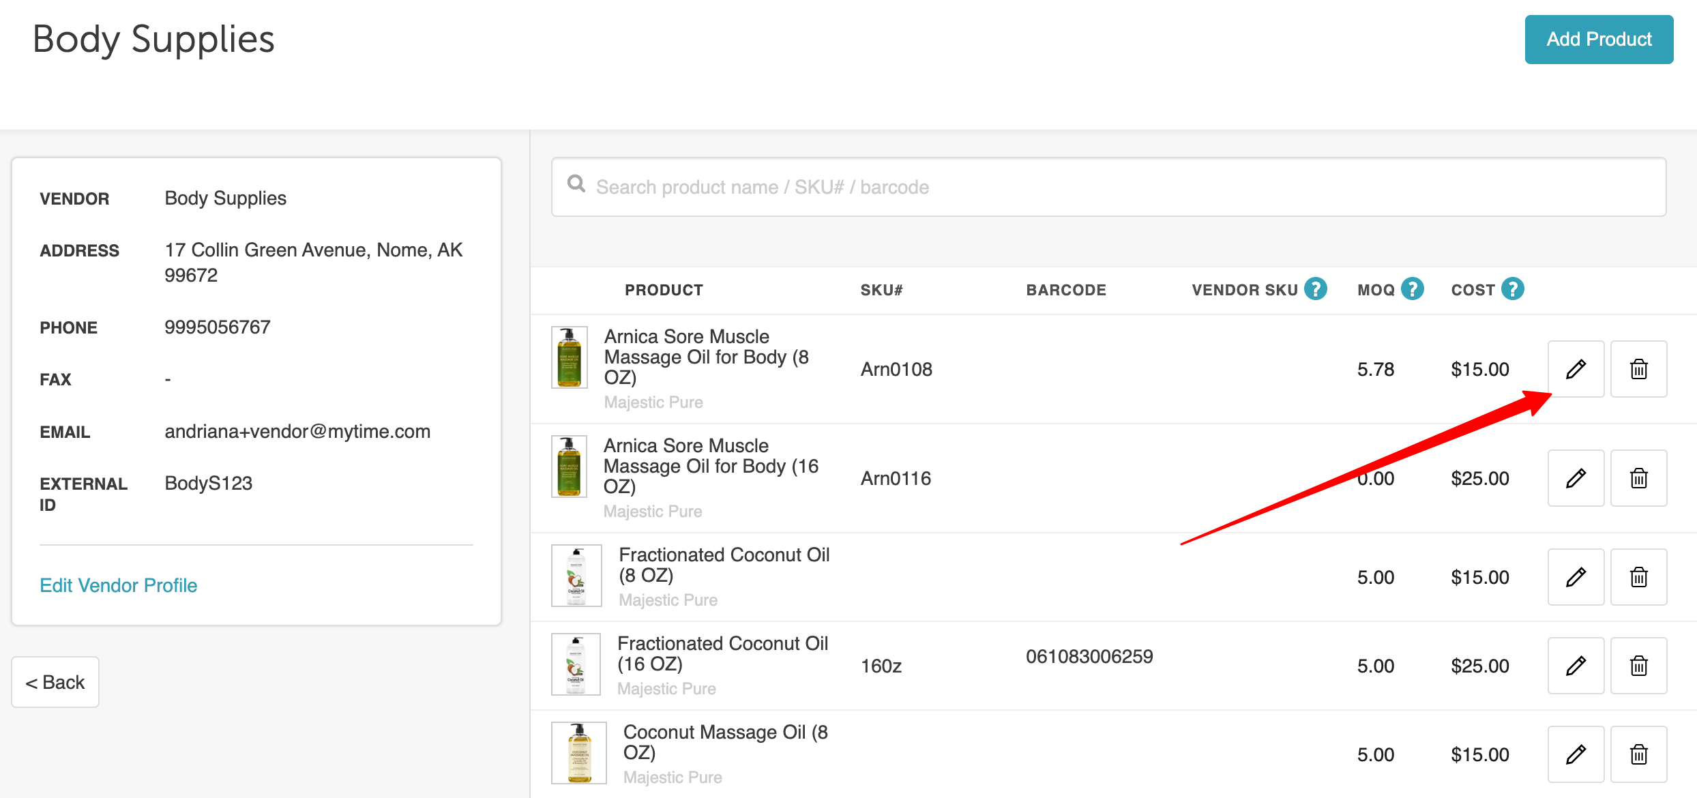Edit Arnica Sore Muscle 8 OZ product

point(1576,369)
